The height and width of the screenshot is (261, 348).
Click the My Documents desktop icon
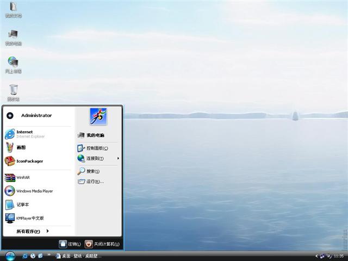[x=13, y=8]
